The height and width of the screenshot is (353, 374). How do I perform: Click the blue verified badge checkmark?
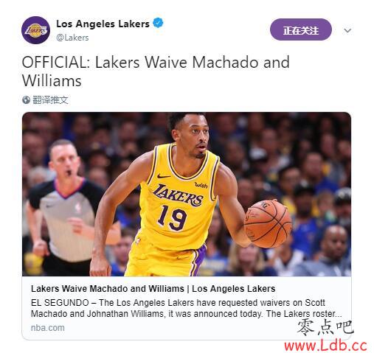[x=158, y=23]
